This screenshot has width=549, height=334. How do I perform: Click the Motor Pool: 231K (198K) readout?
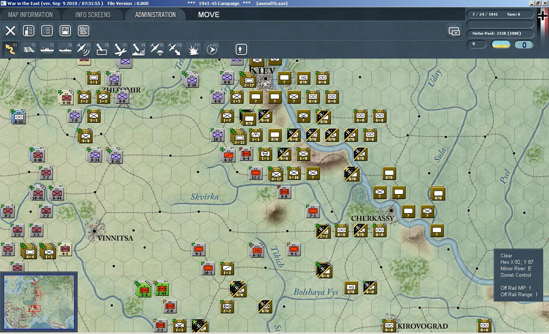pos(500,33)
